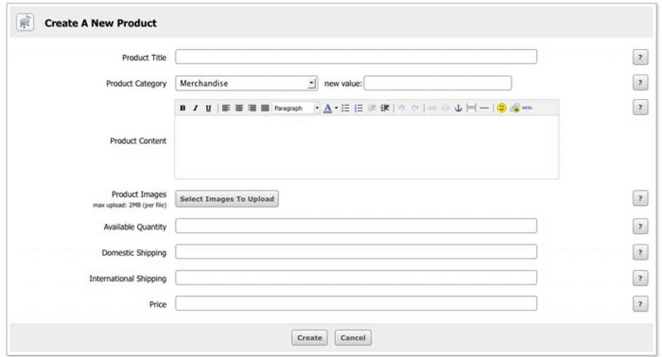Toggle italic formatting in the editor
The width and height of the screenshot is (662, 357).
click(195, 108)
